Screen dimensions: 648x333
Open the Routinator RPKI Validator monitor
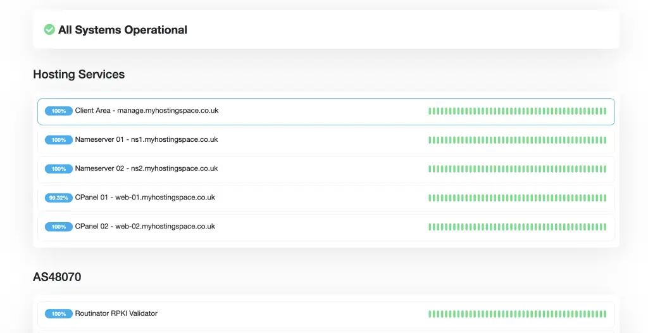pos(326,314)
